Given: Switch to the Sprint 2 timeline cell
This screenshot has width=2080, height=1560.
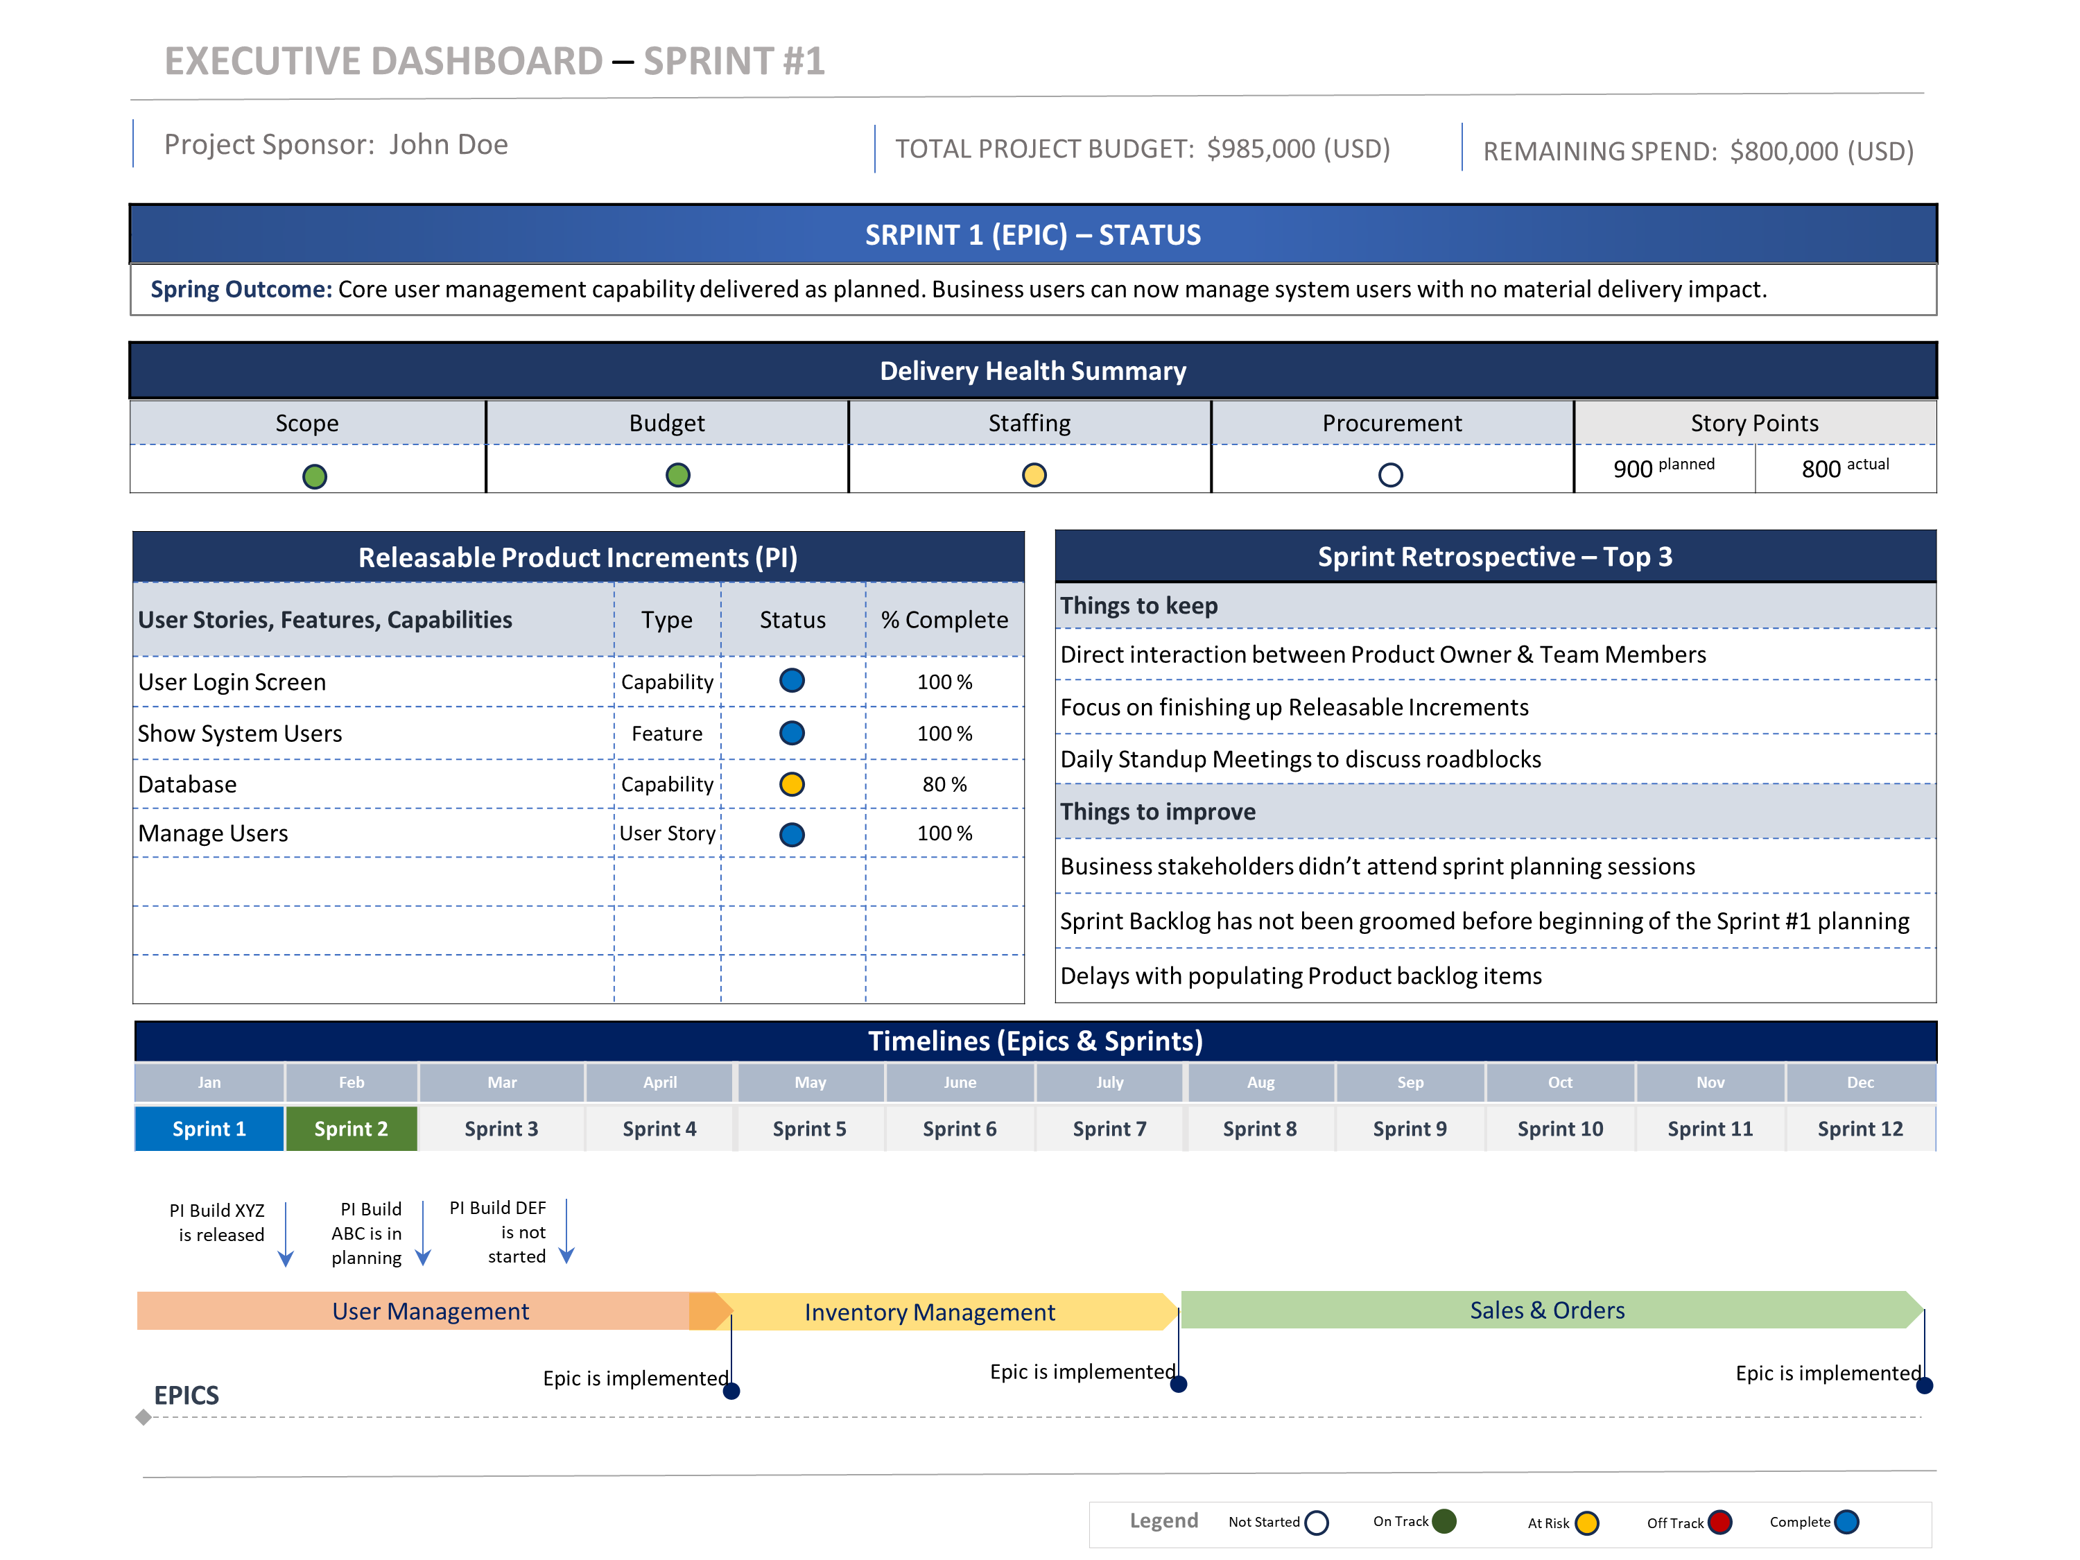Looking at the screenshot, I should pos(351,1128).
